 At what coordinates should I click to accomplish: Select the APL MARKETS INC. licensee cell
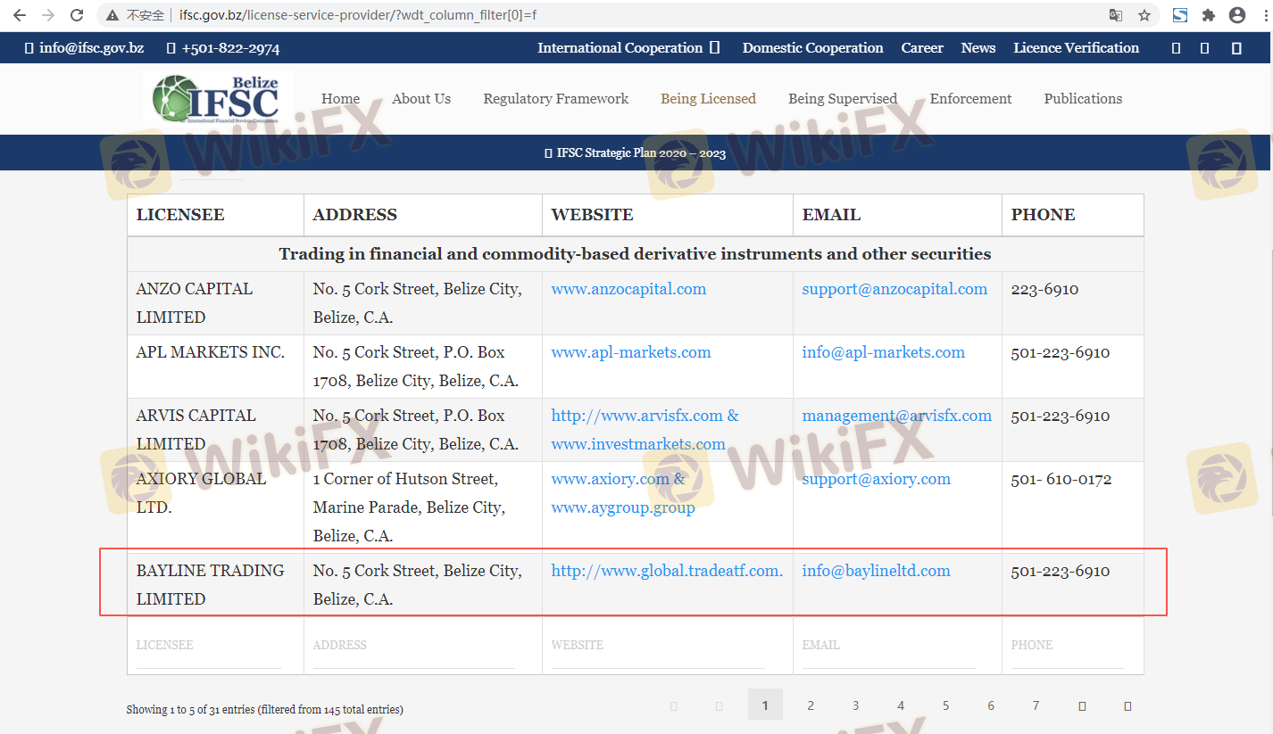215,367
